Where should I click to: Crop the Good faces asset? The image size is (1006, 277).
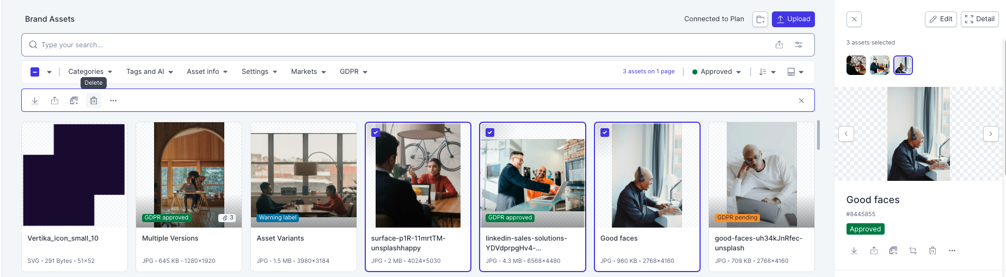tap(913, 250)
